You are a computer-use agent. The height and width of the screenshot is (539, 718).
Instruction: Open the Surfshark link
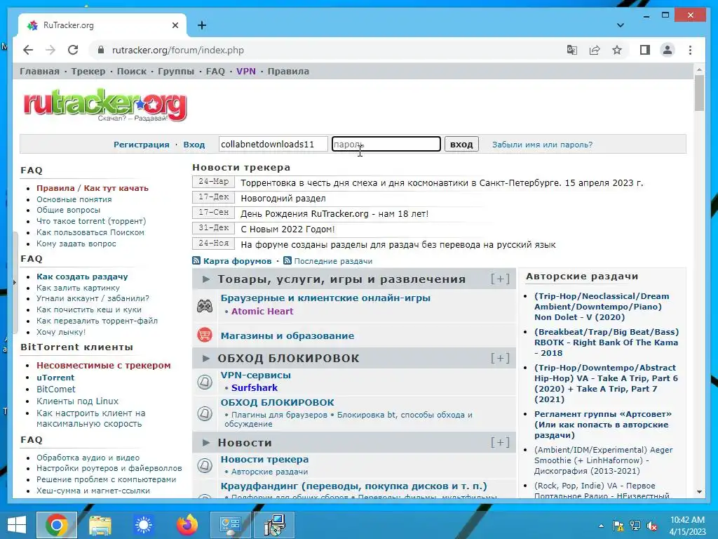pyautogui.click(x=254, y=387)
